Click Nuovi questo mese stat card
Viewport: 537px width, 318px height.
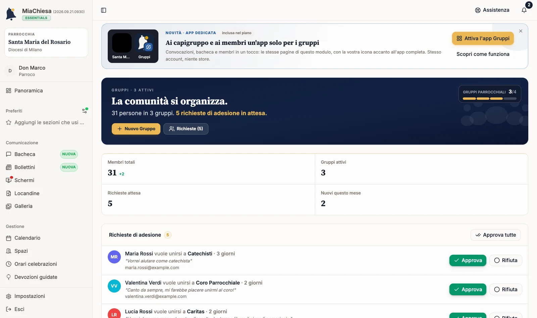[x=421, y=200]
